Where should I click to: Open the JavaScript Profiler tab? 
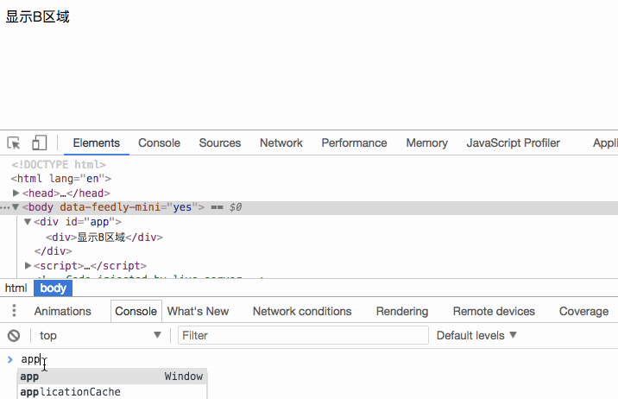pos(514,142)
